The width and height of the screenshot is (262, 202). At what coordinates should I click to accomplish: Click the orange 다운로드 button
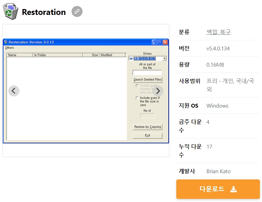pyautogui.click(x=218, y=189)
